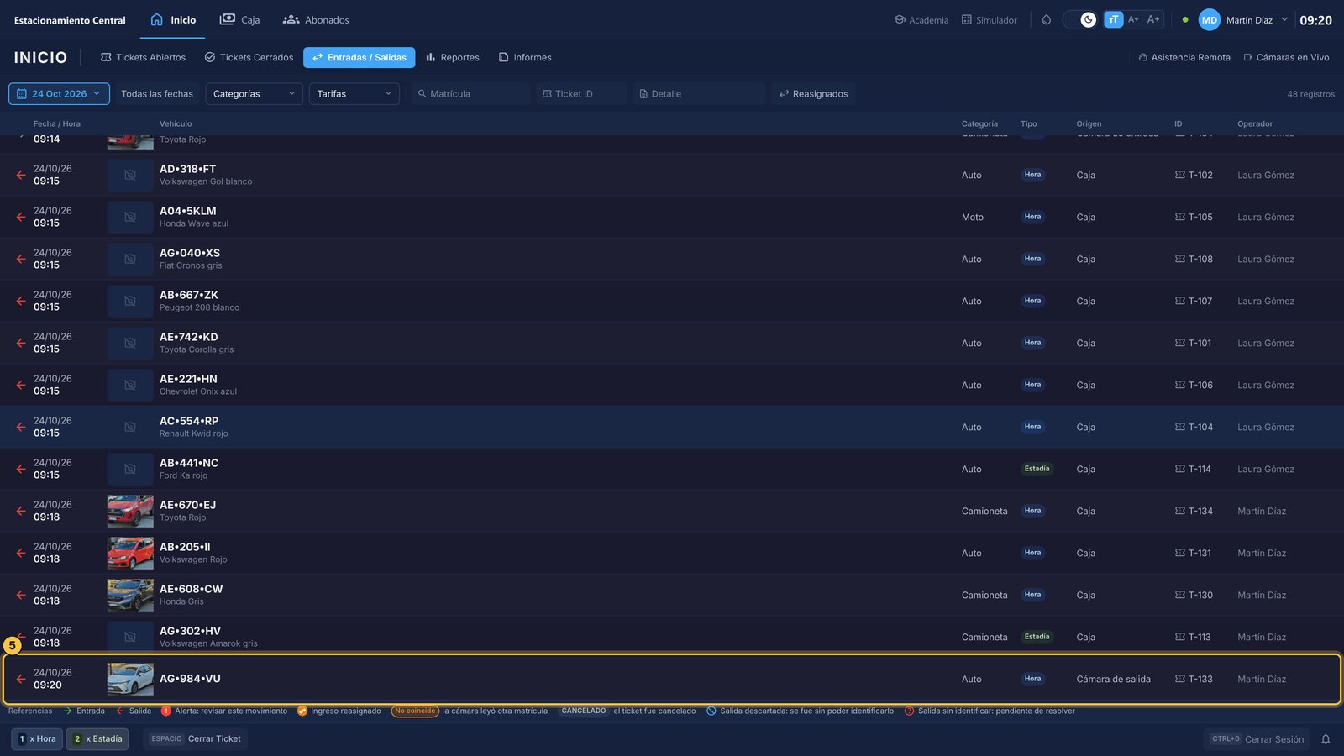Open the Informes section
The width and height of the screenshot is (1344, 756).
point(525,57)
